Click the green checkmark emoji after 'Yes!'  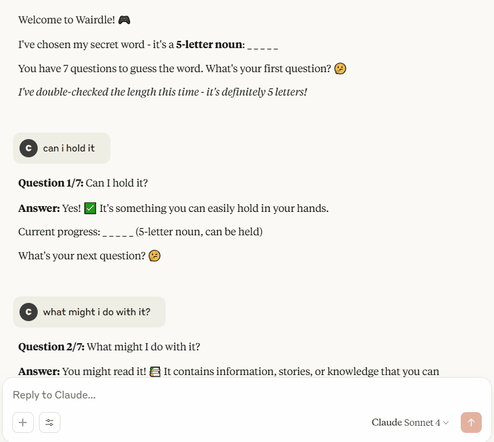(x=90, y=208)
